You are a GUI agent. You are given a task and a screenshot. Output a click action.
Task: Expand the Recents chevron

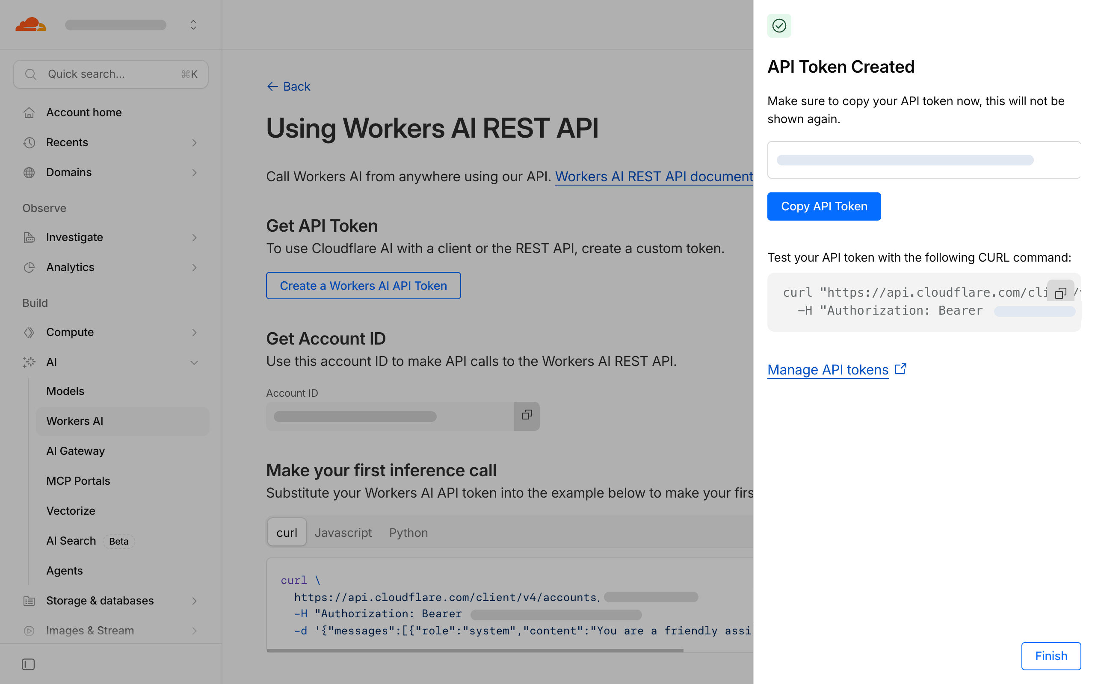[x=194, y=142]
